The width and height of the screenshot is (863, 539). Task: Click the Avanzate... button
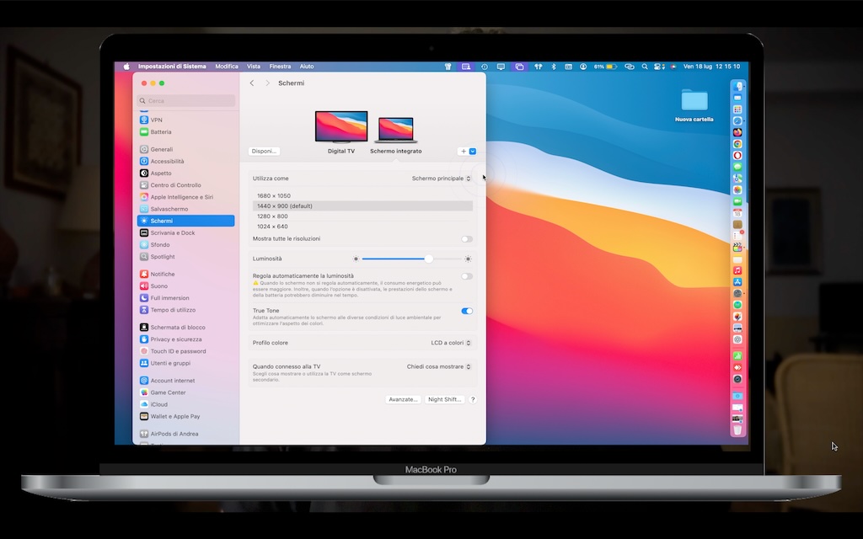pos(404,400)
